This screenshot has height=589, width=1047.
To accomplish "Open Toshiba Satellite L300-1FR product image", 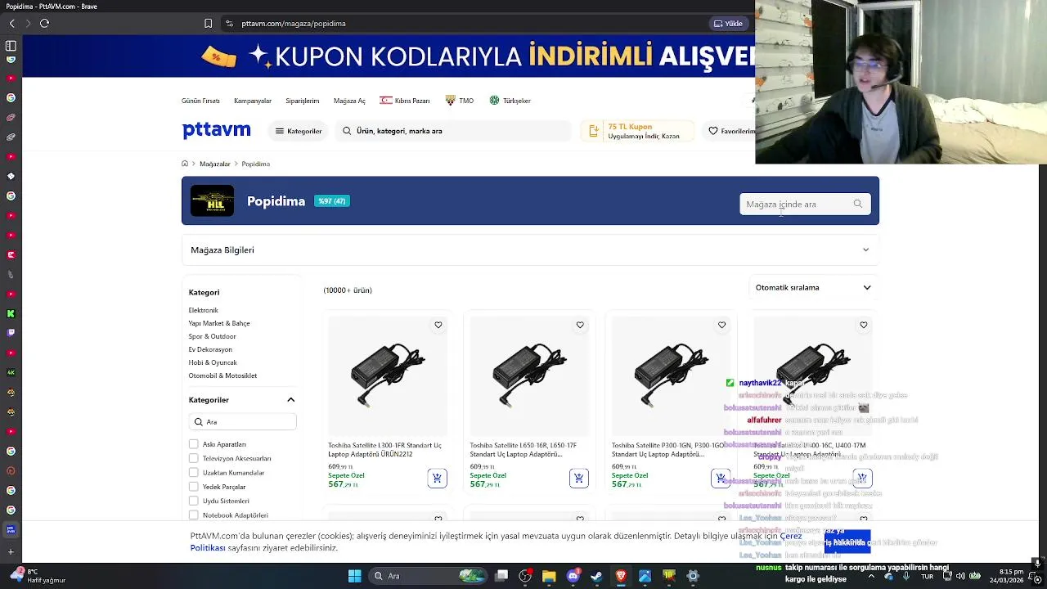I will click(388, 375).
